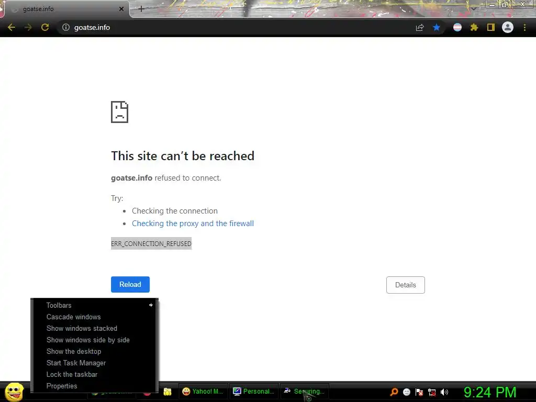Click the round white tray icon
This screenshot has height=402, width=536.
tap(406, 392)
